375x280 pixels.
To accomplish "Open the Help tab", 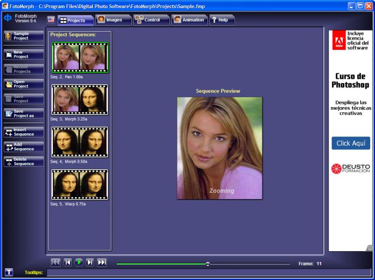I will [x=220, y=20].
